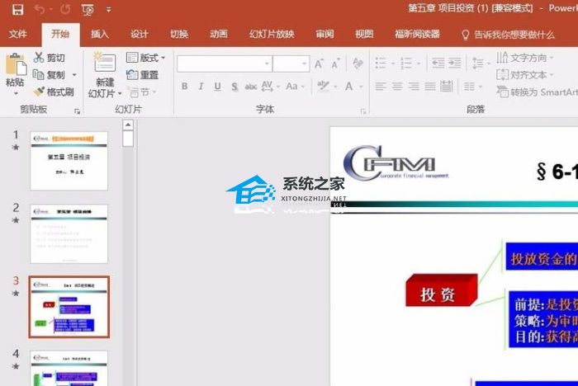
Task: Click the Save icon in the title bar
Action: [x=17, y=10]
